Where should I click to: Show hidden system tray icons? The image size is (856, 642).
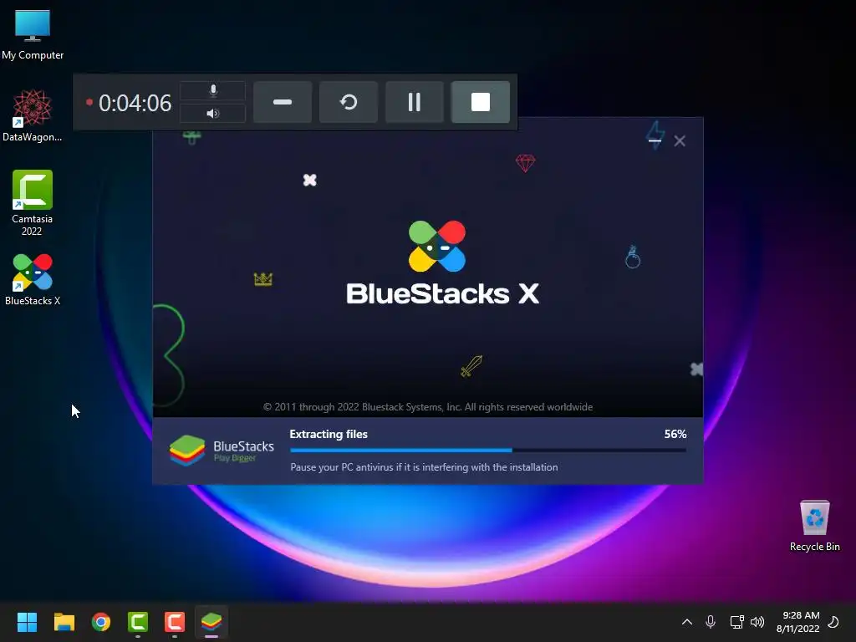click(x=687, y=622)
